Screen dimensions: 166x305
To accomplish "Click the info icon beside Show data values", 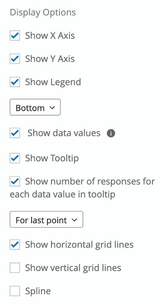I will point(111,133).
